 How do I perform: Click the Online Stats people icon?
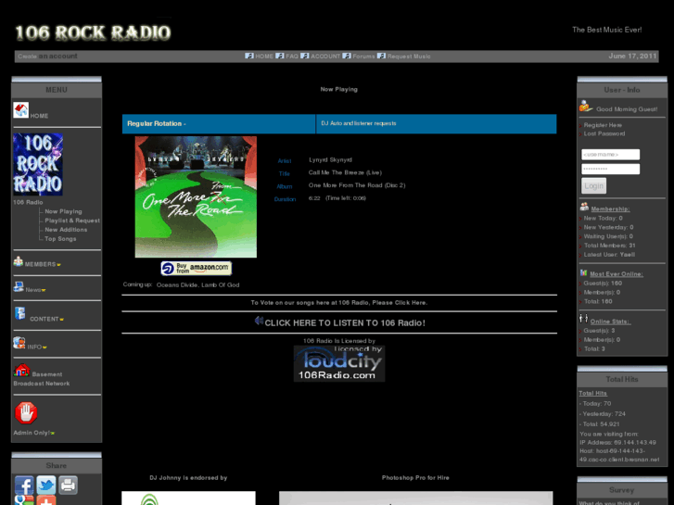(583, 319)
